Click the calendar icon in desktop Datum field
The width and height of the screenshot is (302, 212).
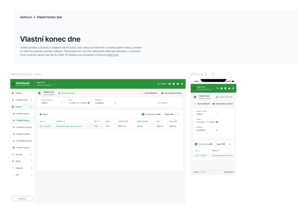pos(89,103)
